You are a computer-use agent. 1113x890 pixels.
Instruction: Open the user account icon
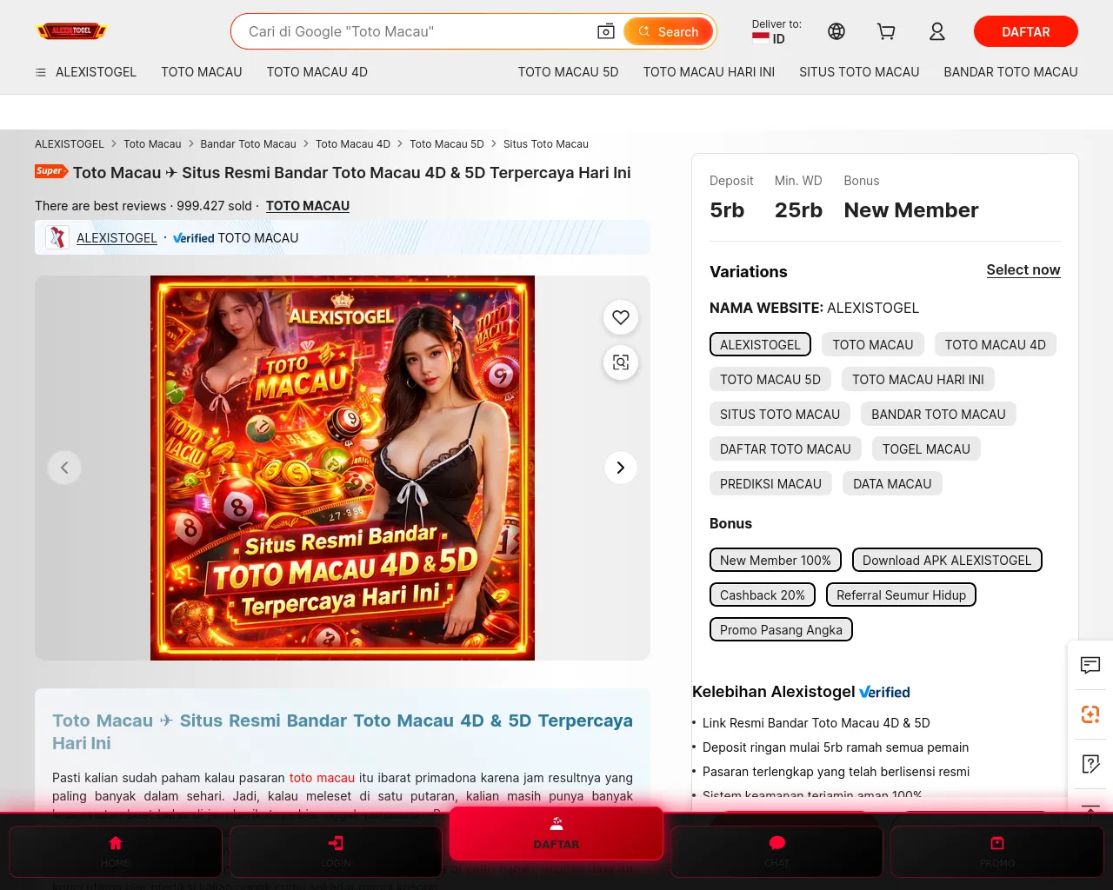[936, 31]
